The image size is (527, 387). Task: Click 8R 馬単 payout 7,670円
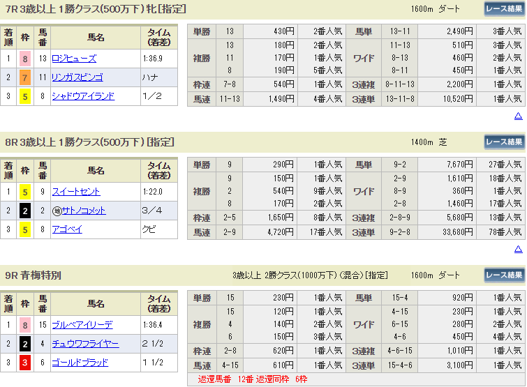tap(460, 165)
